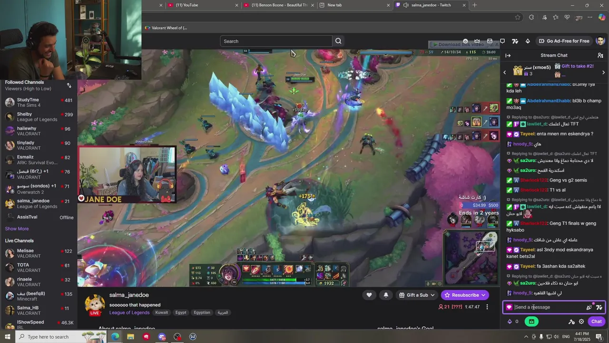Image resolution: width=609 pixels, height=343 pixels.
Task: Switch to the New tab tab
Action: point(354,5)
